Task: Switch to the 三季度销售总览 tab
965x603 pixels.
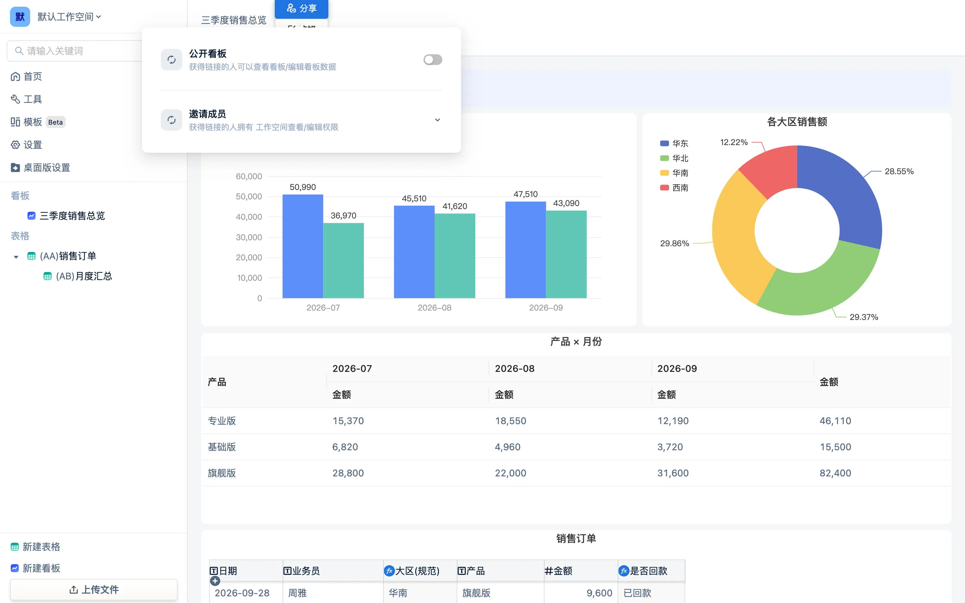Action: tap(234, 20)
